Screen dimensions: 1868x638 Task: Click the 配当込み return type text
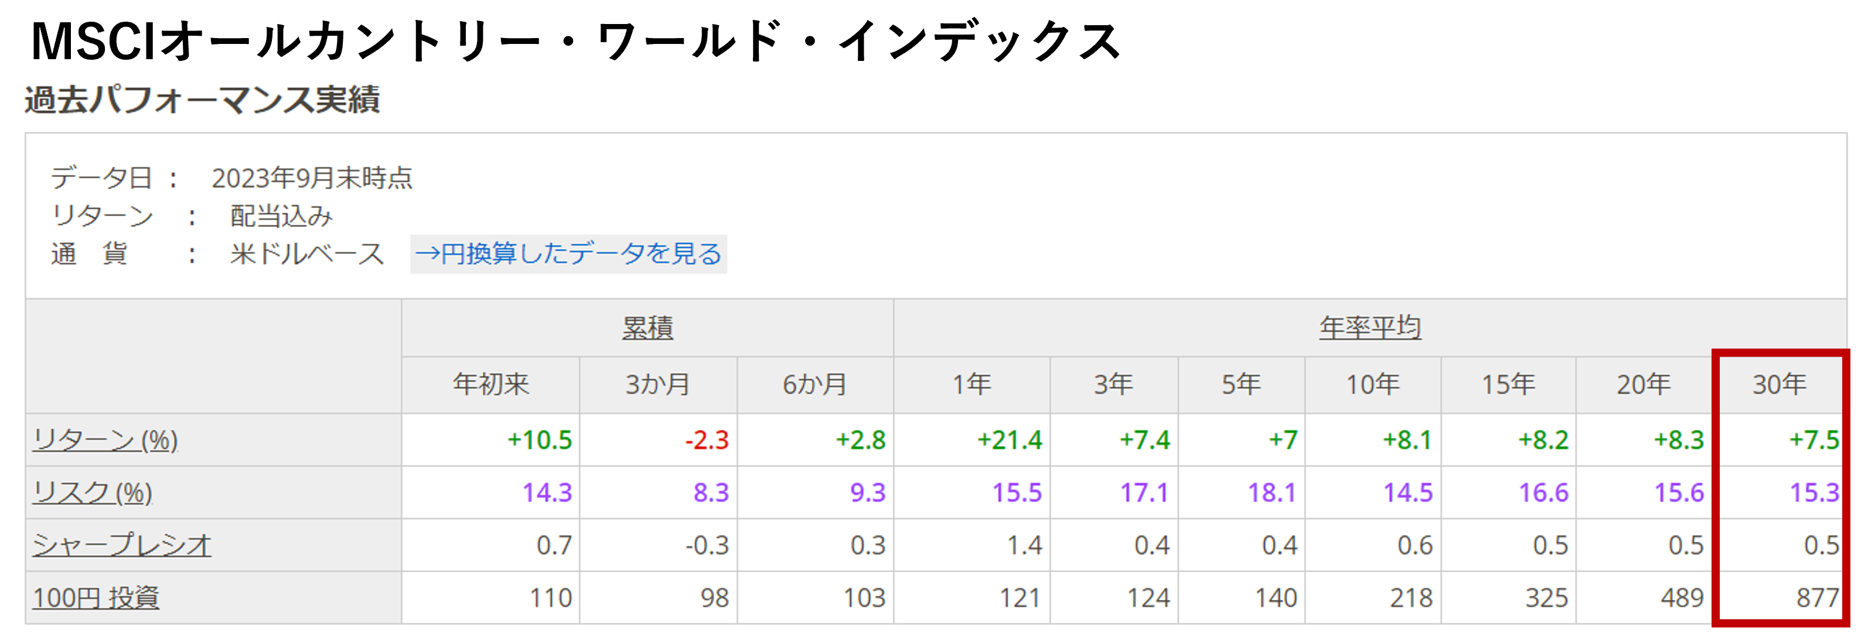281,216
